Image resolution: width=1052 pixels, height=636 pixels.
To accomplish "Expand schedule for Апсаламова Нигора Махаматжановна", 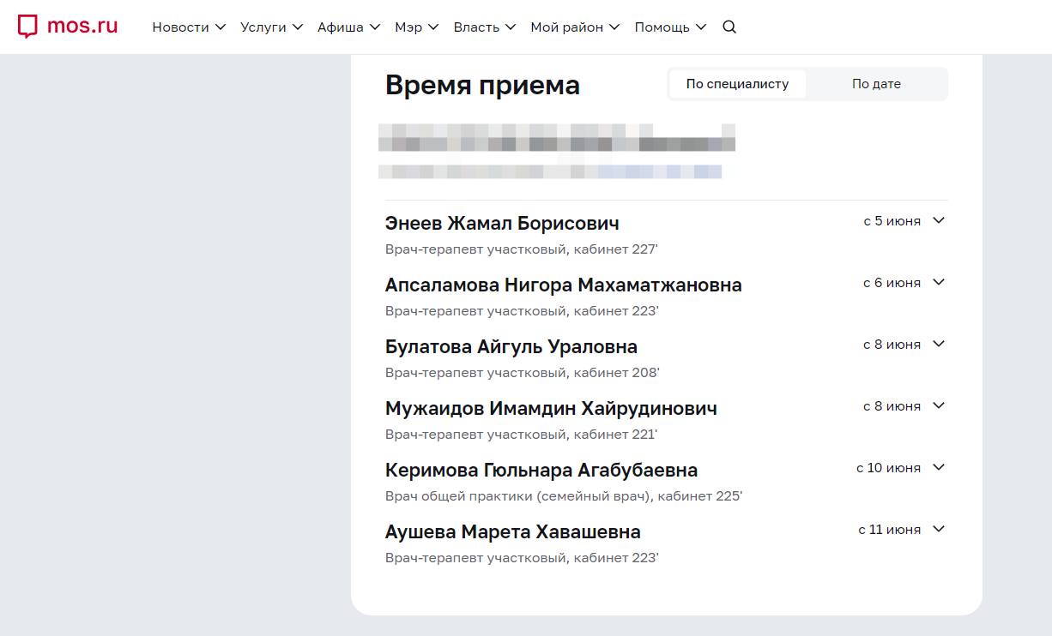I will coord(938,282).
